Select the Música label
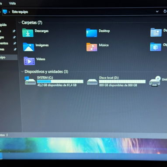The height and width of the screenshot is (167, 167). click(104, 45)
